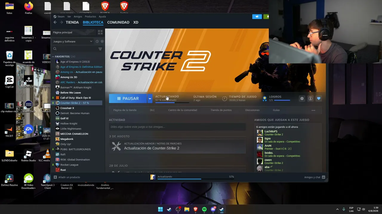This screenshot has width=382, height=214.
Task: Click Añadir un producto
Action: [67, 177]
